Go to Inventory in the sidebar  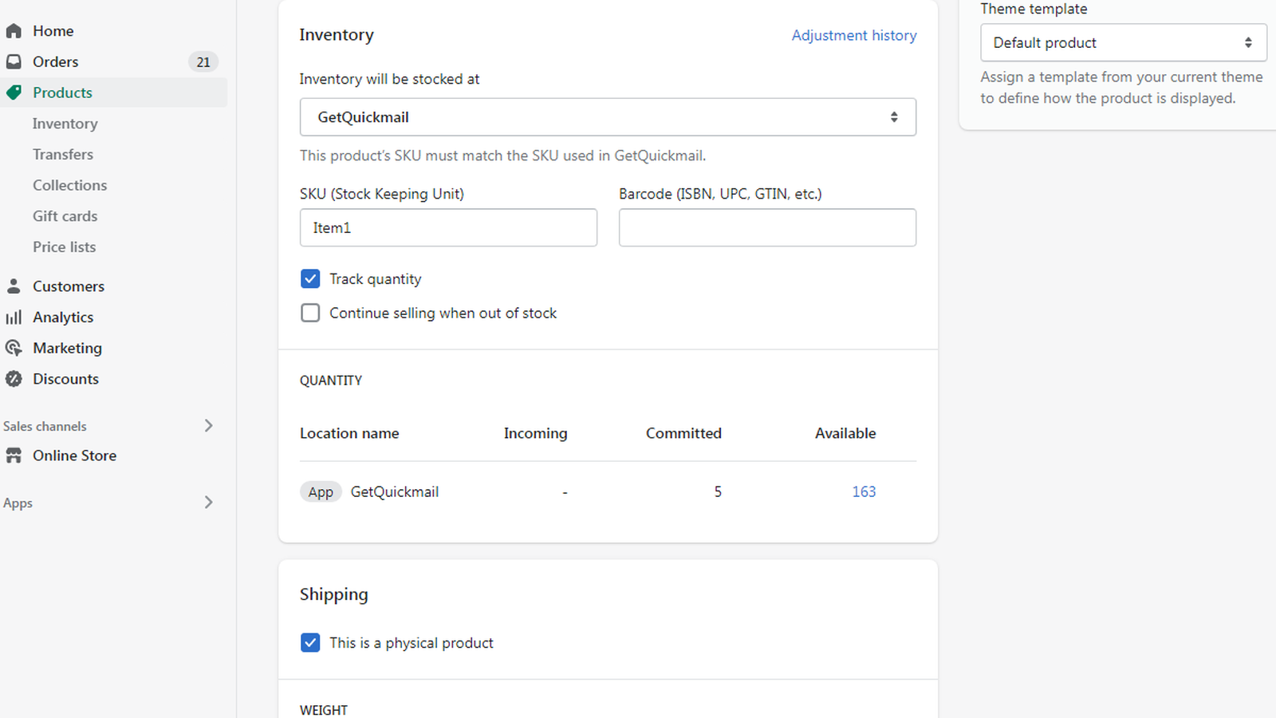(65, 124)
